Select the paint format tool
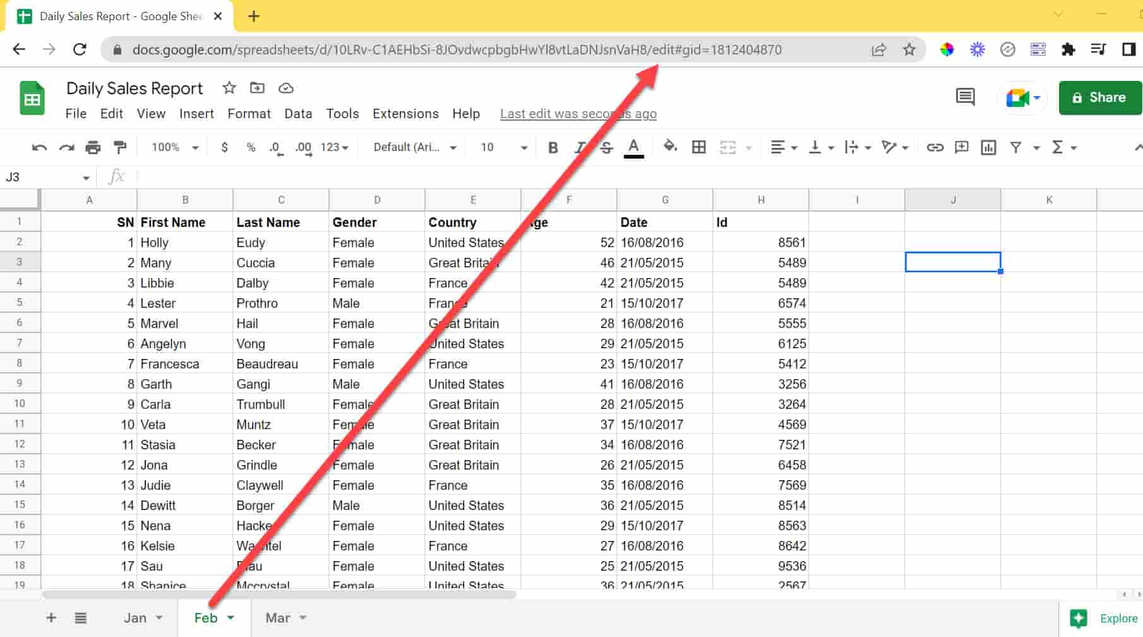Screen dimensions: 1143x637 pos(120,148)
